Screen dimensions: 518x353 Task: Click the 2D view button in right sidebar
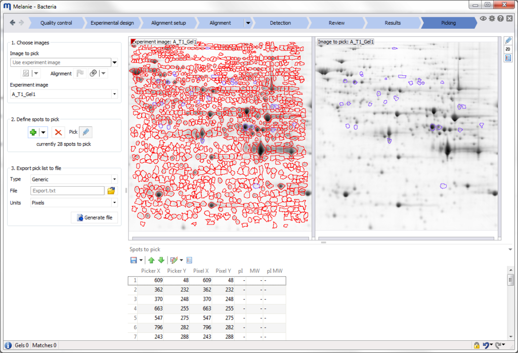(x=508, y=49)
